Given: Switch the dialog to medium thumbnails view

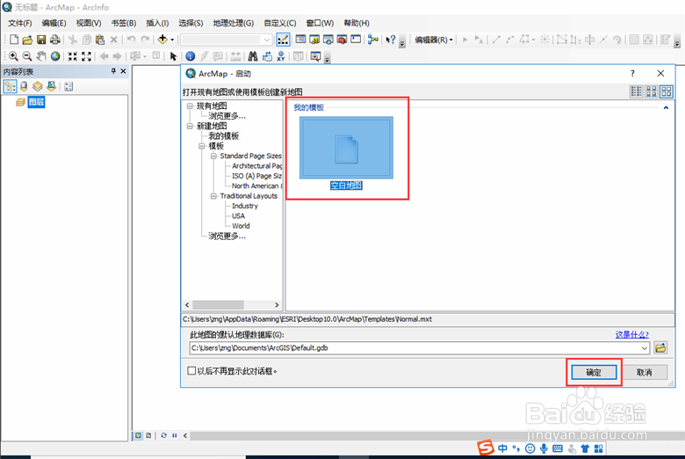Looking at the screenshot, I should [652, 91].
